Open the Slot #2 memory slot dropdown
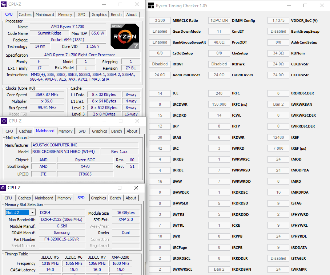The image size is (330, 275). (32, 213)
